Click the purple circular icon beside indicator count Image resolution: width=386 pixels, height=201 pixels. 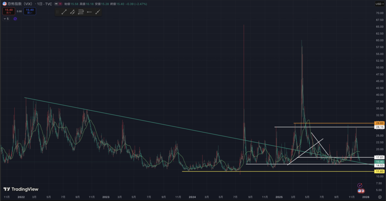(15, 18)
